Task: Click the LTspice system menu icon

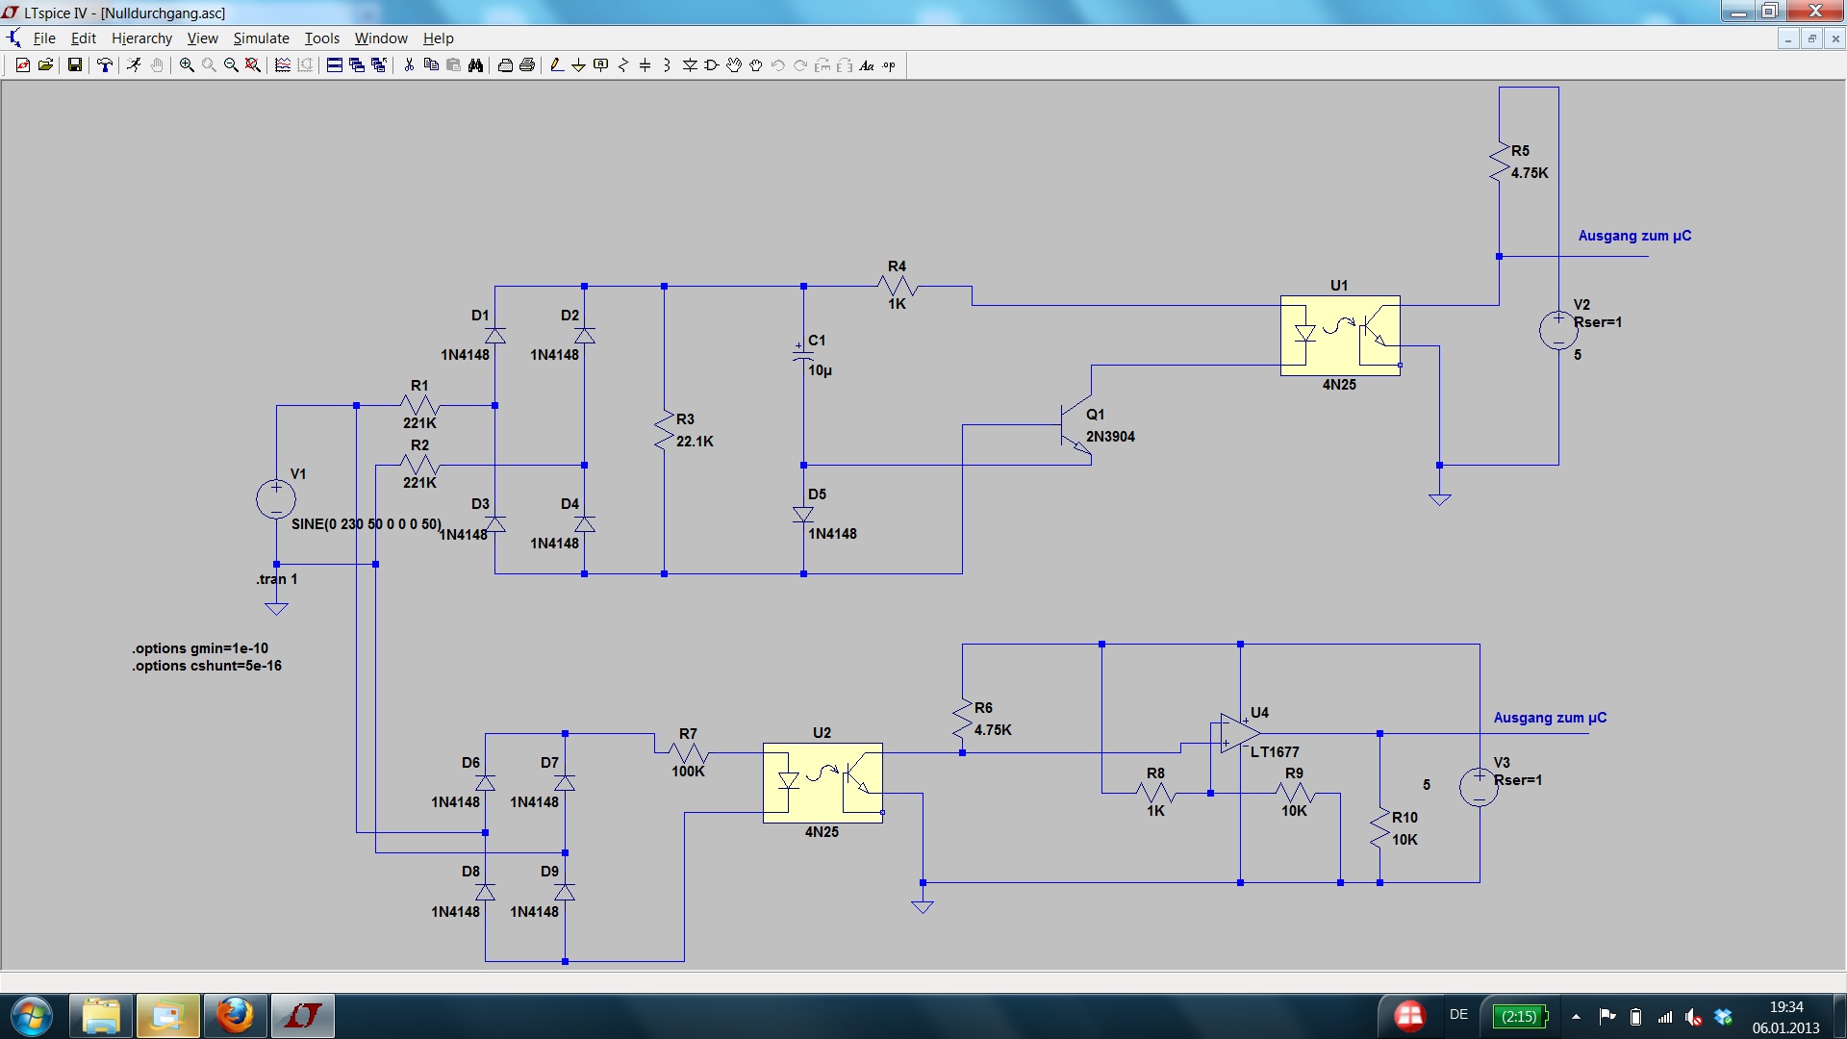Action: pyautogui.click(x=11, y=13)
